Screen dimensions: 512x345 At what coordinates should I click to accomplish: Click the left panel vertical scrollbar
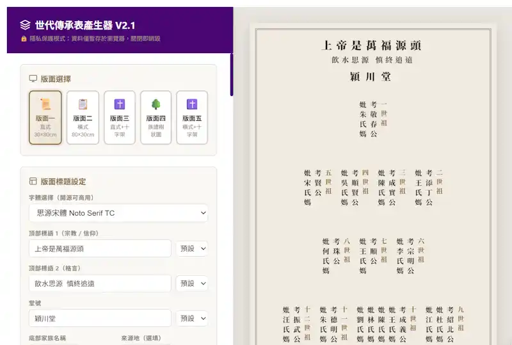pos(232,74)
